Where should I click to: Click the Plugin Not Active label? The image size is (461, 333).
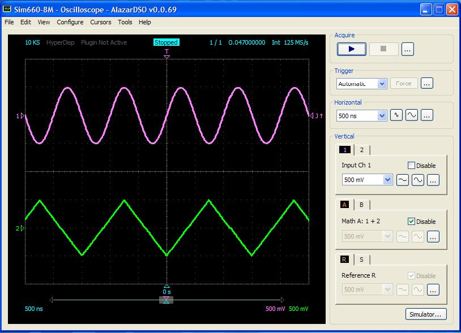tap(104, 42)
